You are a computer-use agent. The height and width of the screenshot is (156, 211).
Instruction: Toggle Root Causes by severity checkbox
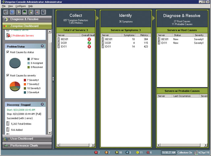click(8, 75)
